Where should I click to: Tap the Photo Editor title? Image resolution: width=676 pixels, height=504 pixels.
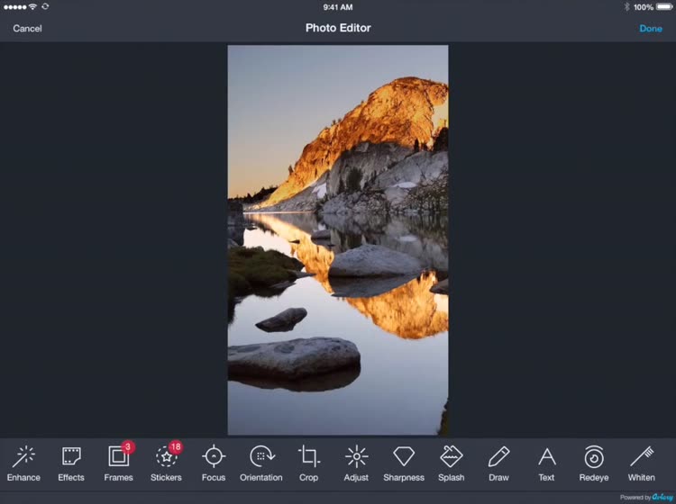(338, 28)
